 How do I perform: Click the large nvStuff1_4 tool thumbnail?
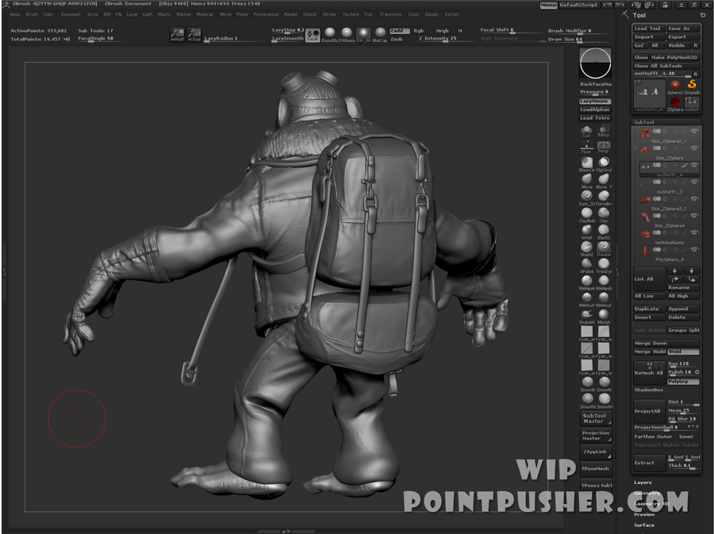[x=649, y=94]
